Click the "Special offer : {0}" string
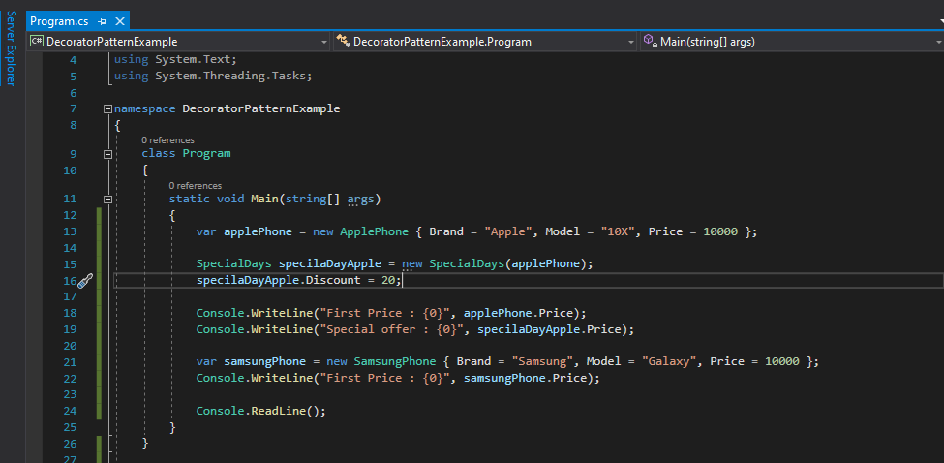This screenshot has height=463, width=944. pos(392,329)
